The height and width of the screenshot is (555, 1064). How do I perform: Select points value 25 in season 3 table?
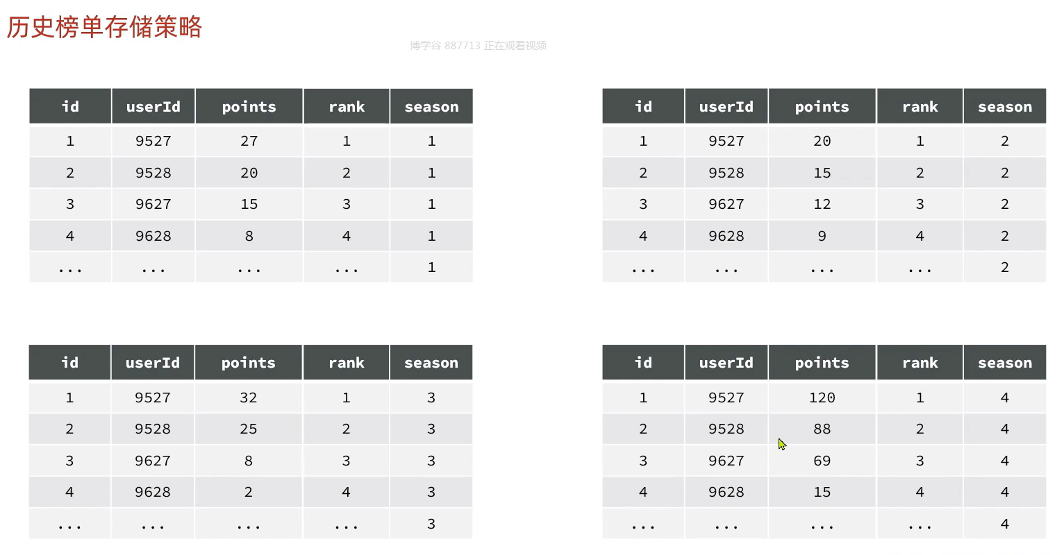click(249, 429)
